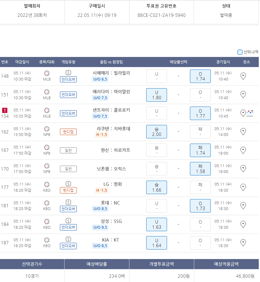Click U/O 6.5 label in row 148
260x282 pixels.
tap(100, 79)
